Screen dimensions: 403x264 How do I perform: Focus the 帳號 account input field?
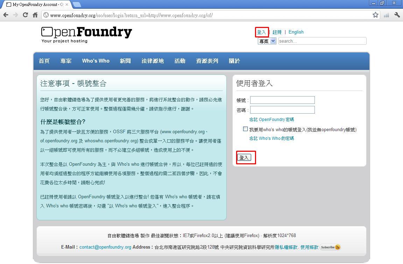coord(282,100)
